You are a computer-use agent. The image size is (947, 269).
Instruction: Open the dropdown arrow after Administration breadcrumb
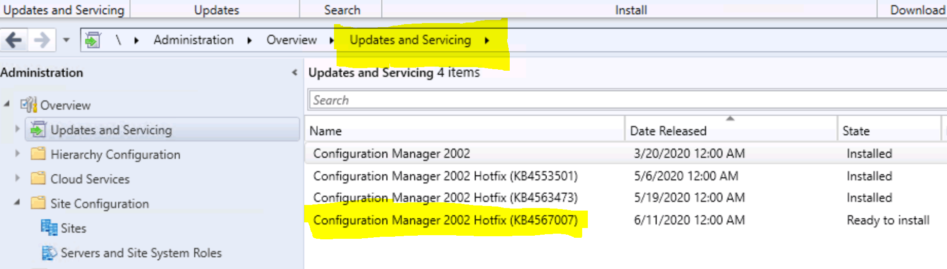[249, 40]
